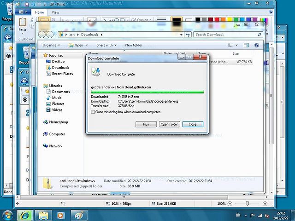Screen dimensions: 295x221
Task: Pick the orange color in Paint palette
Action: click(223, 19)
